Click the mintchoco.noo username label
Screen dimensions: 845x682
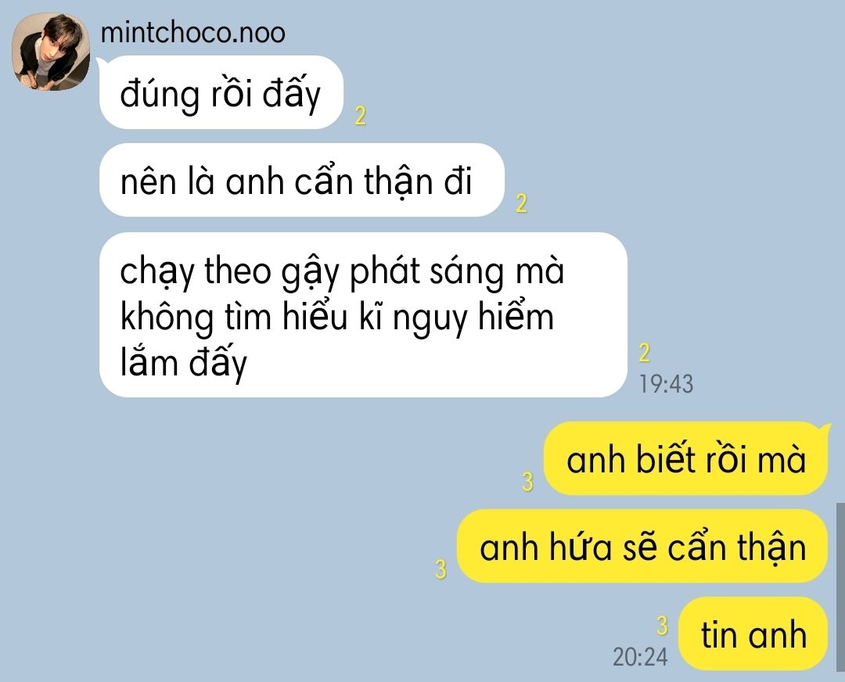[193, 32]
